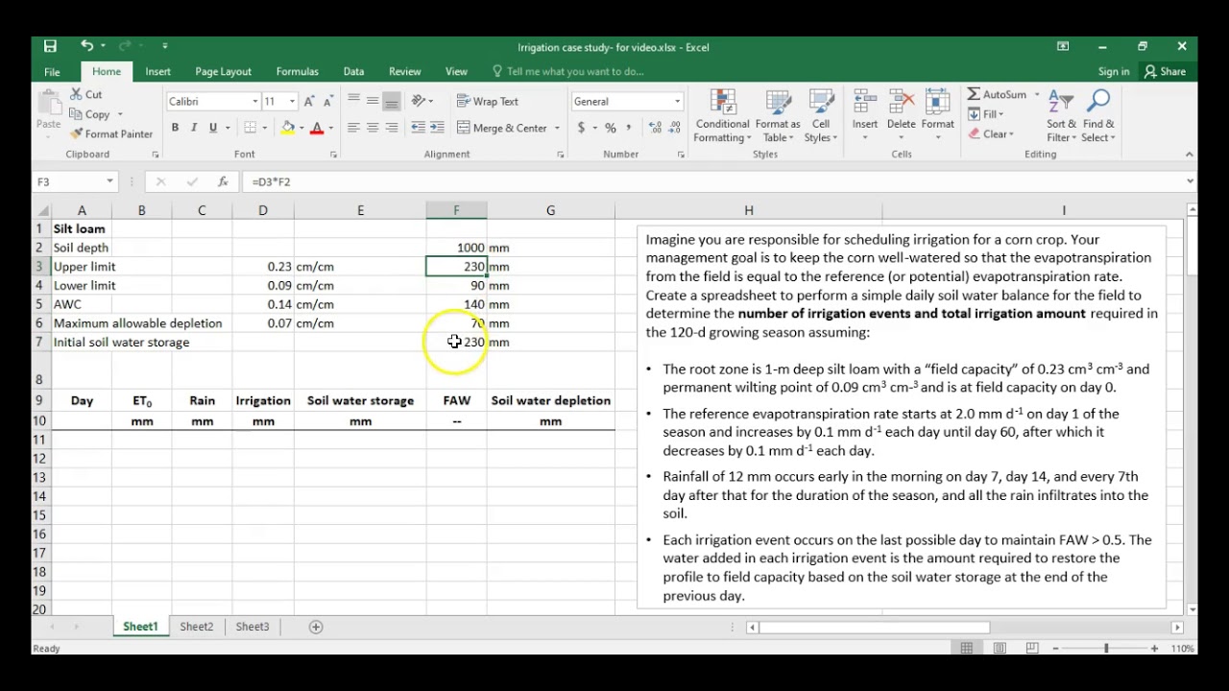Align text to the top of the cell
The width and height of the screenshot is (1229, 691).
point(353,101)
